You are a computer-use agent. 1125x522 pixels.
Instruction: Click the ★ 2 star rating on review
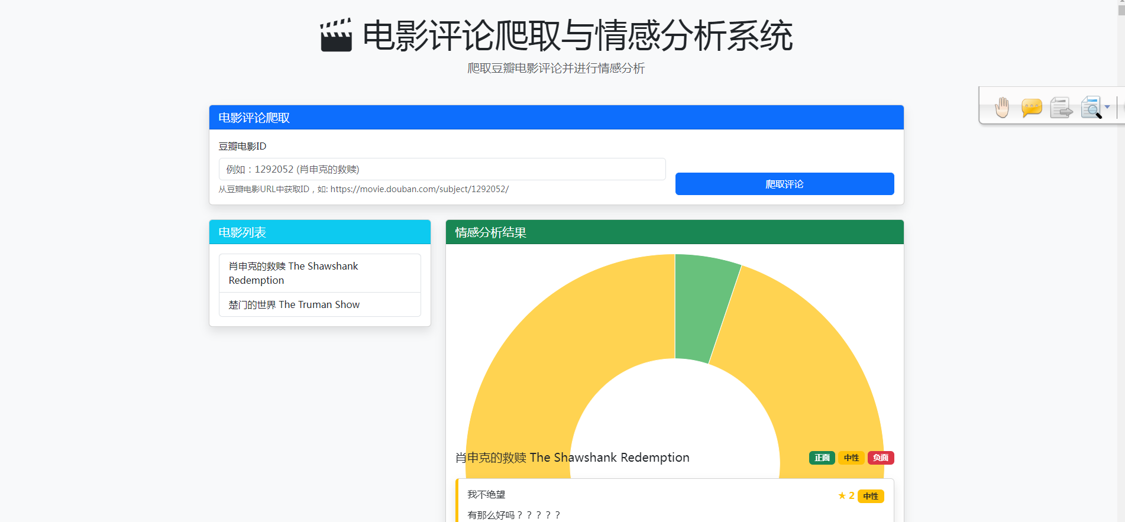point(846,495)
